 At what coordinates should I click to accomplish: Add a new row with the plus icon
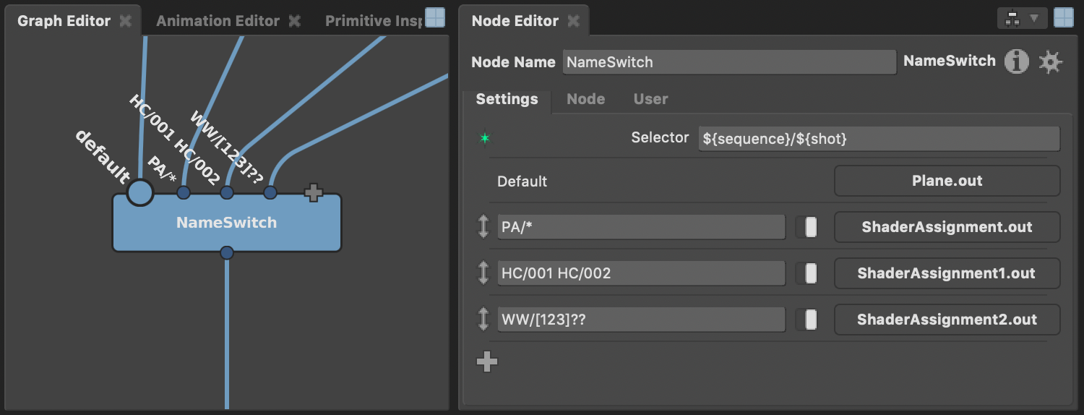tap(487, 361)
